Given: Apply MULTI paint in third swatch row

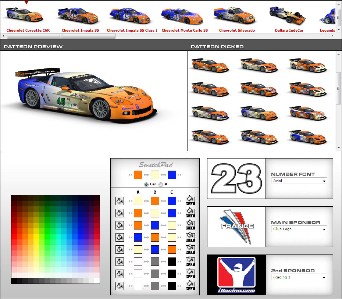Looking at the screenshot, I should click(190, 225).
